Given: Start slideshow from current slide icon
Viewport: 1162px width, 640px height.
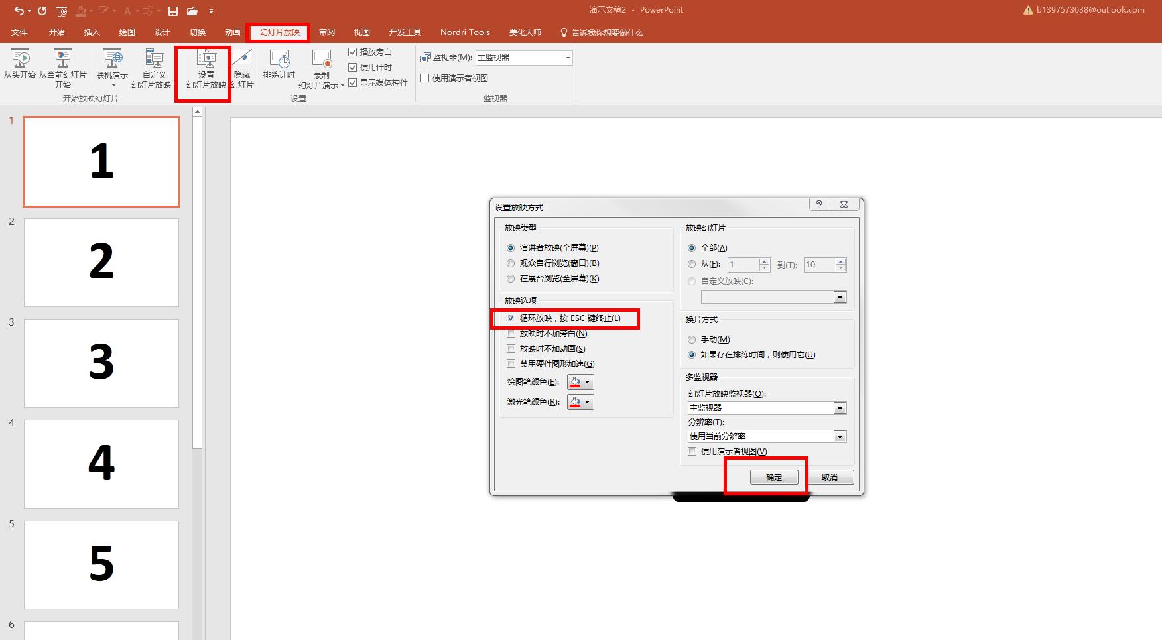Looking at the screenshot, I should [62, 60].
